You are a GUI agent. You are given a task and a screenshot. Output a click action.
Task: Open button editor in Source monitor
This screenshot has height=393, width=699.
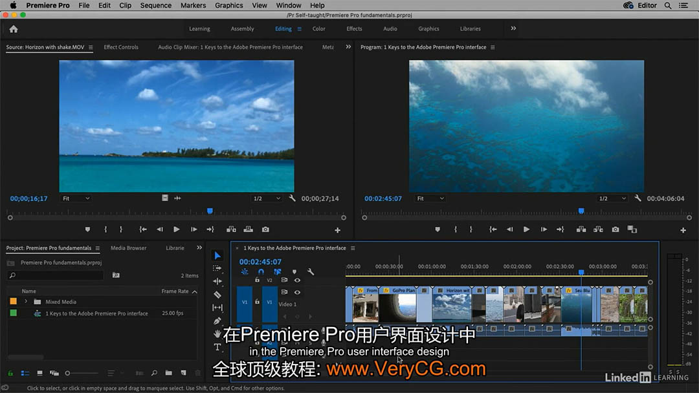point(337,230)
